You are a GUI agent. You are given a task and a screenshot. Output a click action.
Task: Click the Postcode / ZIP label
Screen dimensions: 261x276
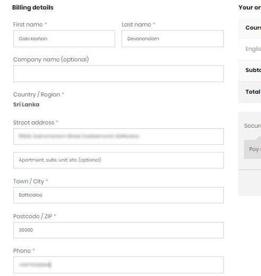click(x=33, y=216)
